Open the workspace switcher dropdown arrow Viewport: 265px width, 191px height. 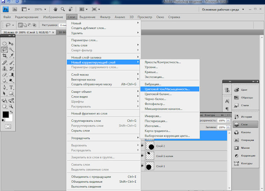pyautogui.click(x=243, y=10)
